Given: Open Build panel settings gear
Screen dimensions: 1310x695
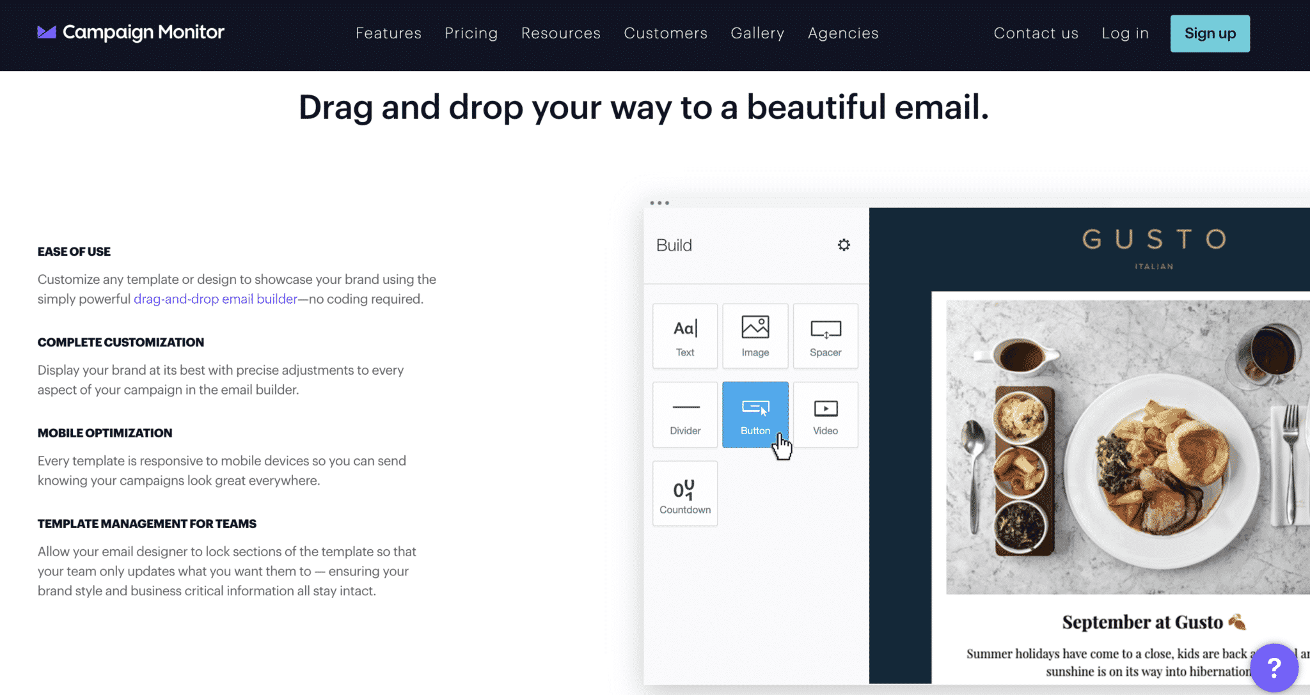Looking at the screenshot, I should 844,245.
